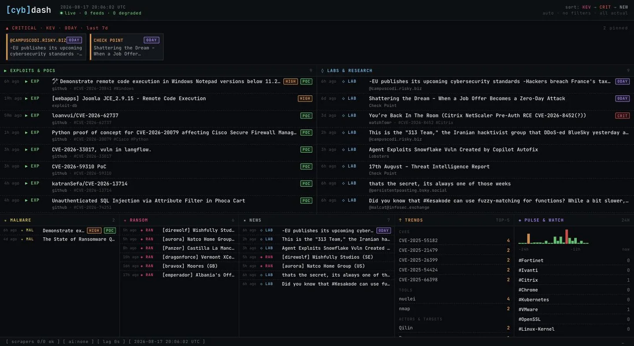Click '[ ai:none ]' in status bar
The image size is (634, 346).
(x=78, y=342)
